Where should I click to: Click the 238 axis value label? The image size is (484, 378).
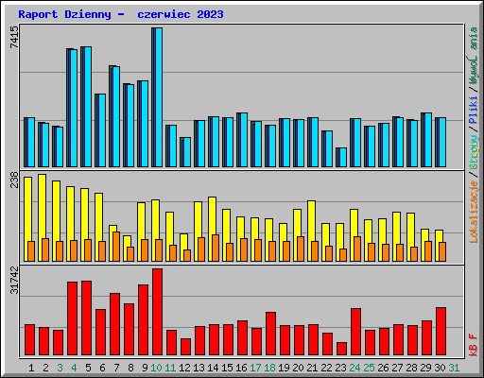tap(14, 180)
